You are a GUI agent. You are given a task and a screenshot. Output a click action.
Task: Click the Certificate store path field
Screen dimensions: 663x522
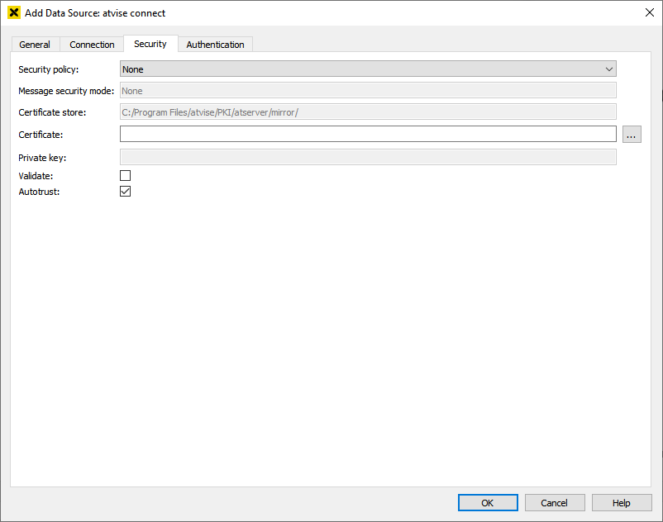coord(368,112)
